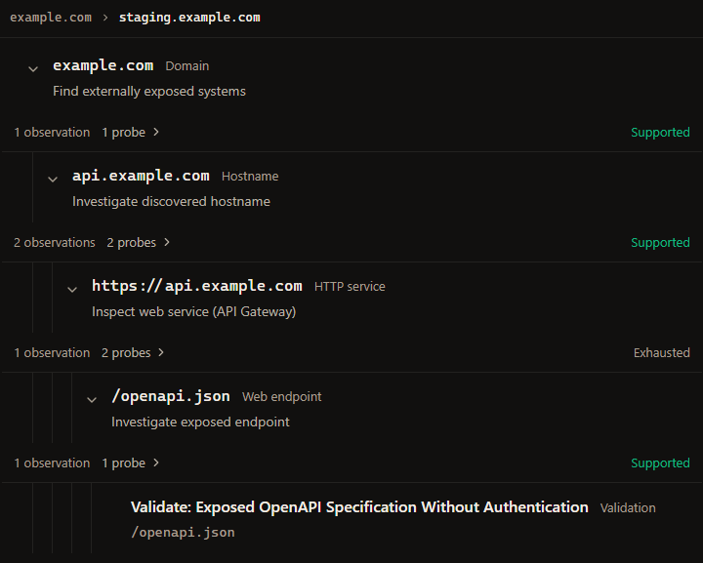This screenshot has height=563, width=703.
Task: Collapse the /openapi.json Web endpoint node
Action: (92, 399)
